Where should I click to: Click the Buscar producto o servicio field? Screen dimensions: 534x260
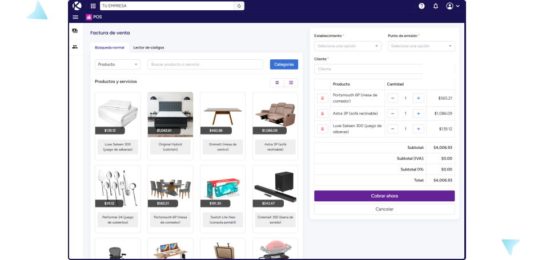click(x=205, y=64)
